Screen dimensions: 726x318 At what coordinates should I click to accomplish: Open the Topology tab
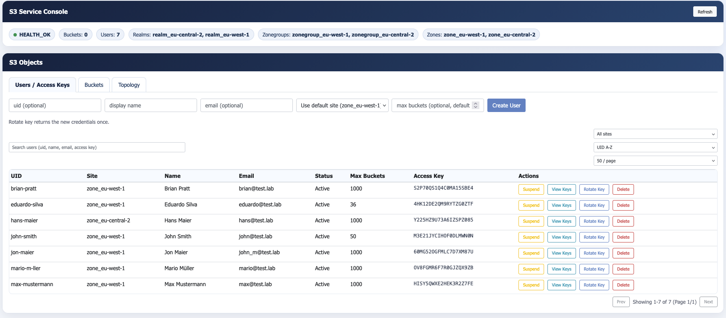(x=129, y=85)
